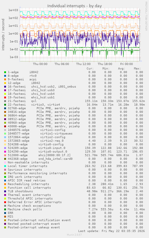Viewport: 149px width, 238px height.
Task: Click the cyan Local timer interrupts swatch
Action: pyautogui.click(x=5, y=166)
